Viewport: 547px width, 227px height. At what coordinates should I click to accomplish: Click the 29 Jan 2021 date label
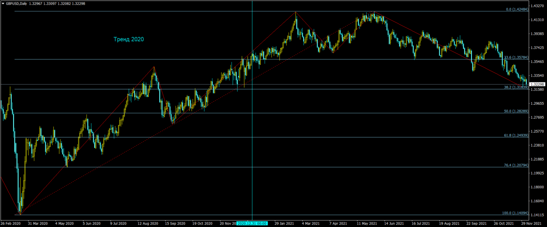click(x=285, y=223)
